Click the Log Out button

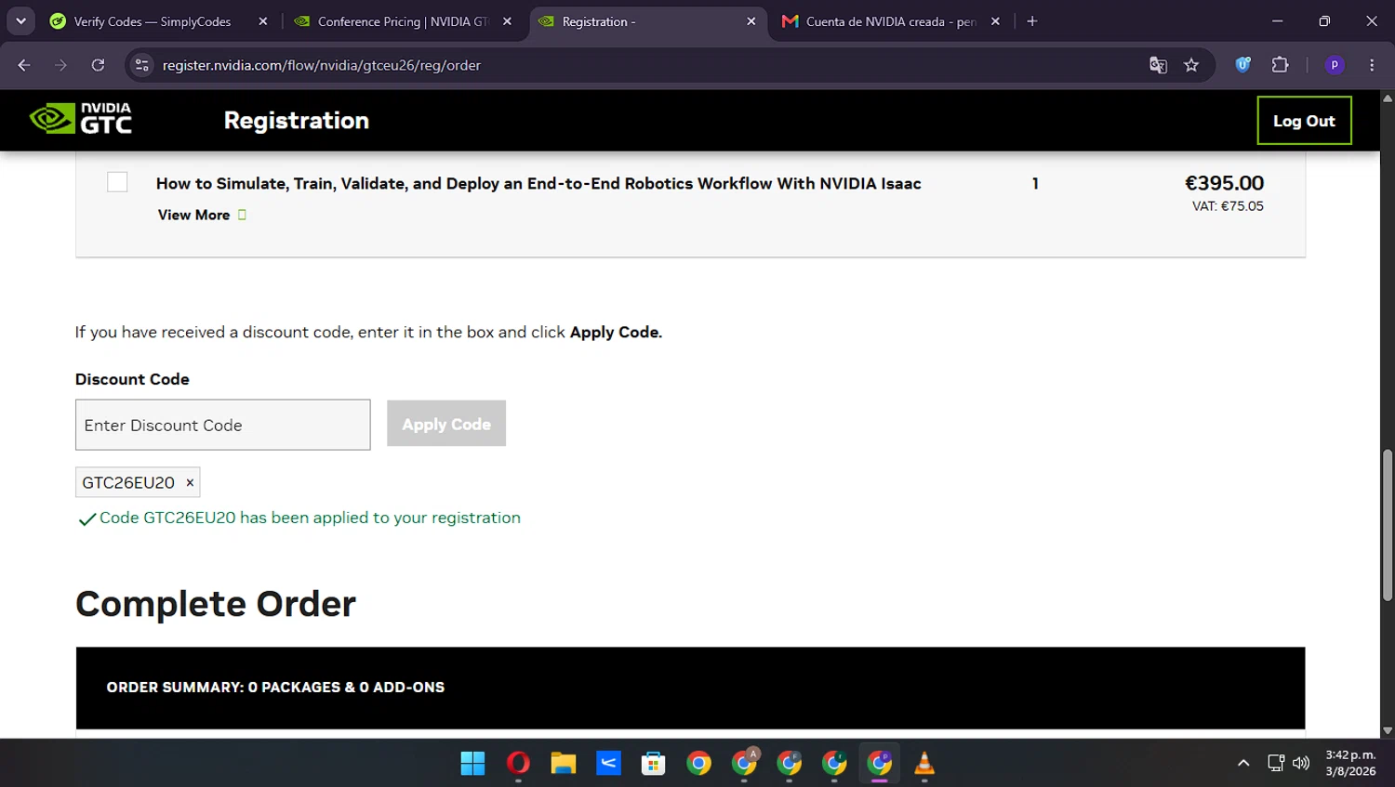[1304, 121]
